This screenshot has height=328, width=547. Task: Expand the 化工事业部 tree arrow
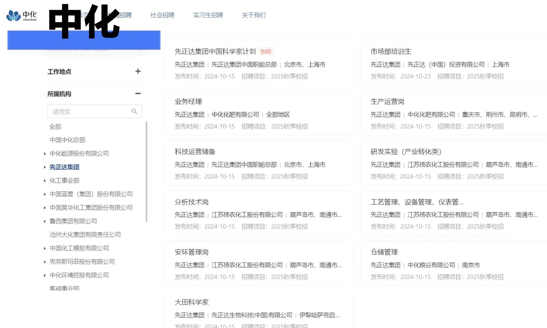[x=45, y=180]
